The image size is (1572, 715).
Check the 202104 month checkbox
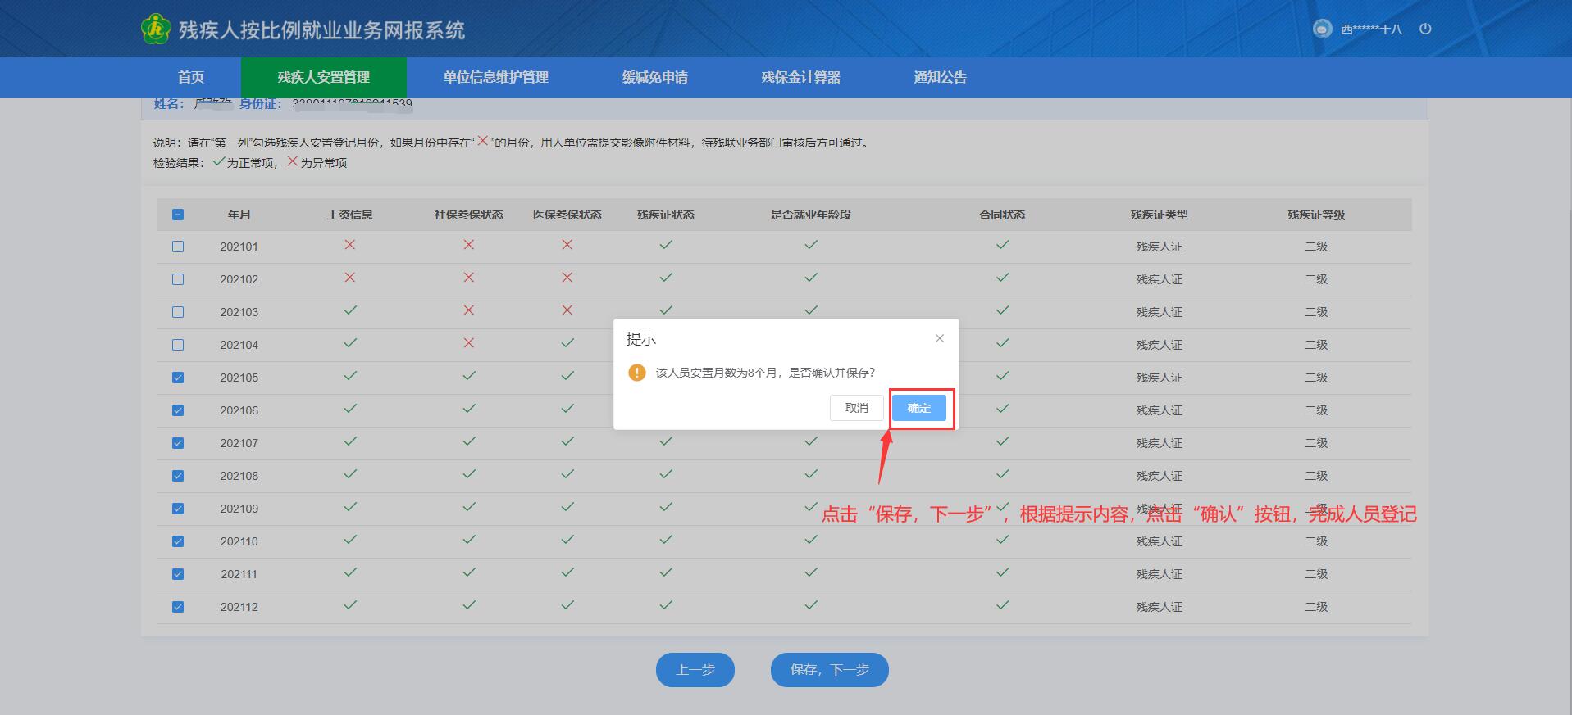click(178, 345)
